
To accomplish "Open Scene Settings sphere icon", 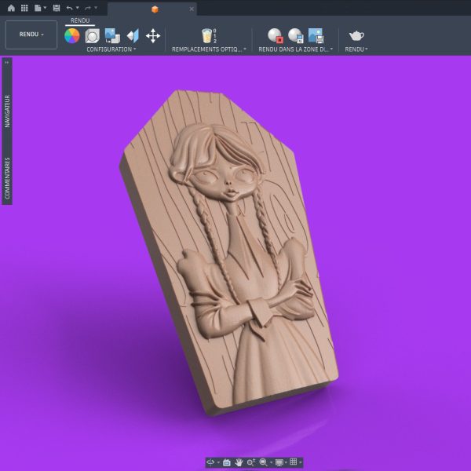I will (92, 36).
